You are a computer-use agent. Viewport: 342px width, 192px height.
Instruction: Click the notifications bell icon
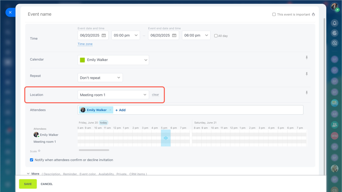334,23
